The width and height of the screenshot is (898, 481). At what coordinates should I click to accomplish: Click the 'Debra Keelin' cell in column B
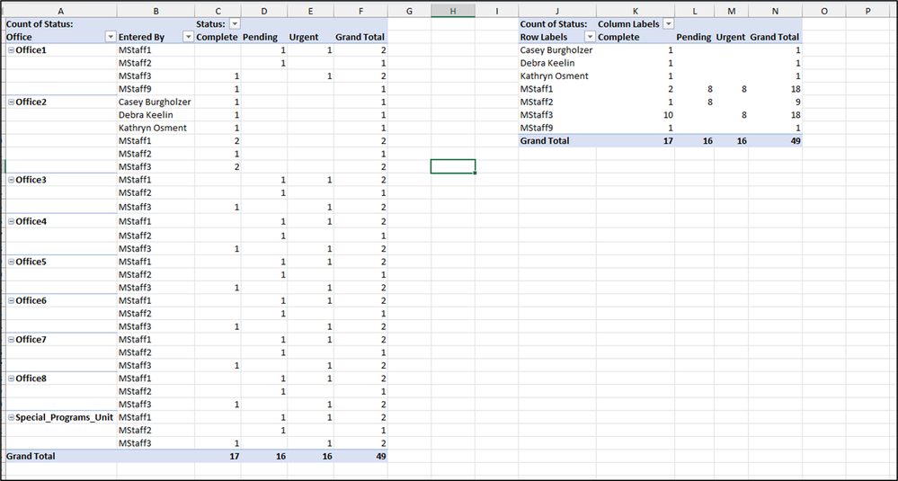[156, 115]
